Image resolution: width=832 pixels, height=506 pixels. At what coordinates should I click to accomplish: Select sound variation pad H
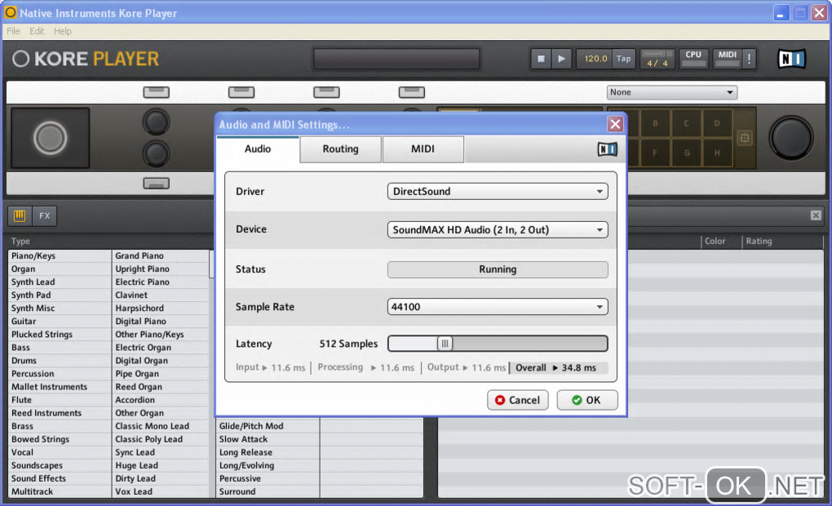(x=717, y=153)
